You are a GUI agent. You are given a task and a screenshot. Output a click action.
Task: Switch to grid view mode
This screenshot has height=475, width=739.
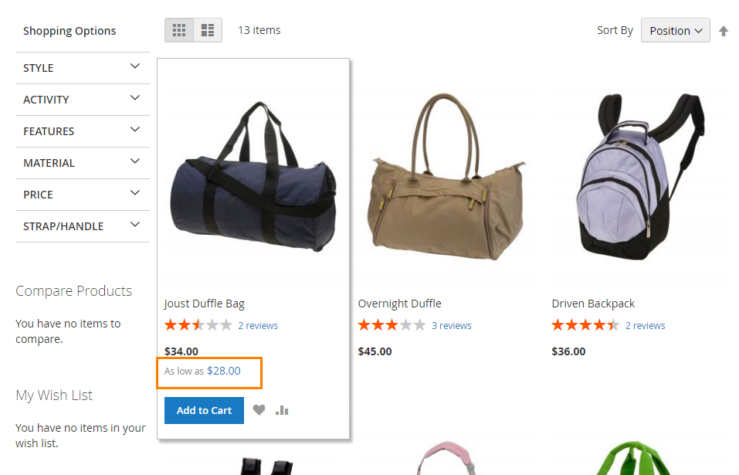click(179, 30)
